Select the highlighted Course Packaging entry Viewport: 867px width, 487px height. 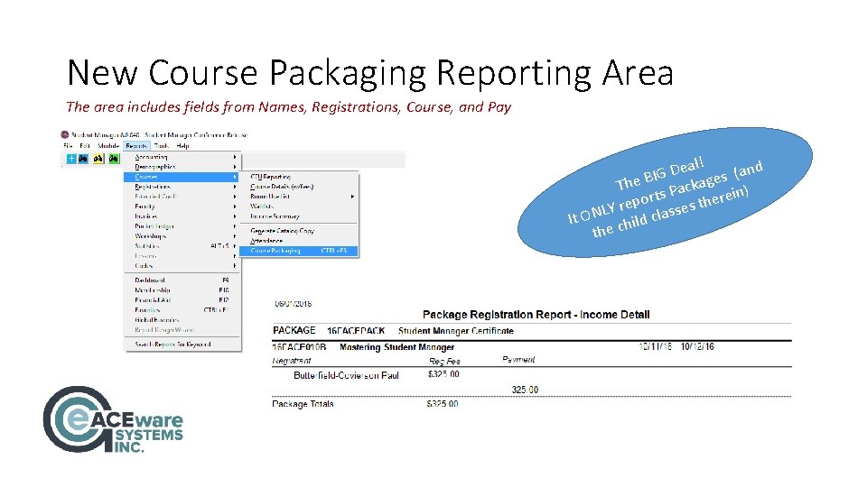coord(299,251)
